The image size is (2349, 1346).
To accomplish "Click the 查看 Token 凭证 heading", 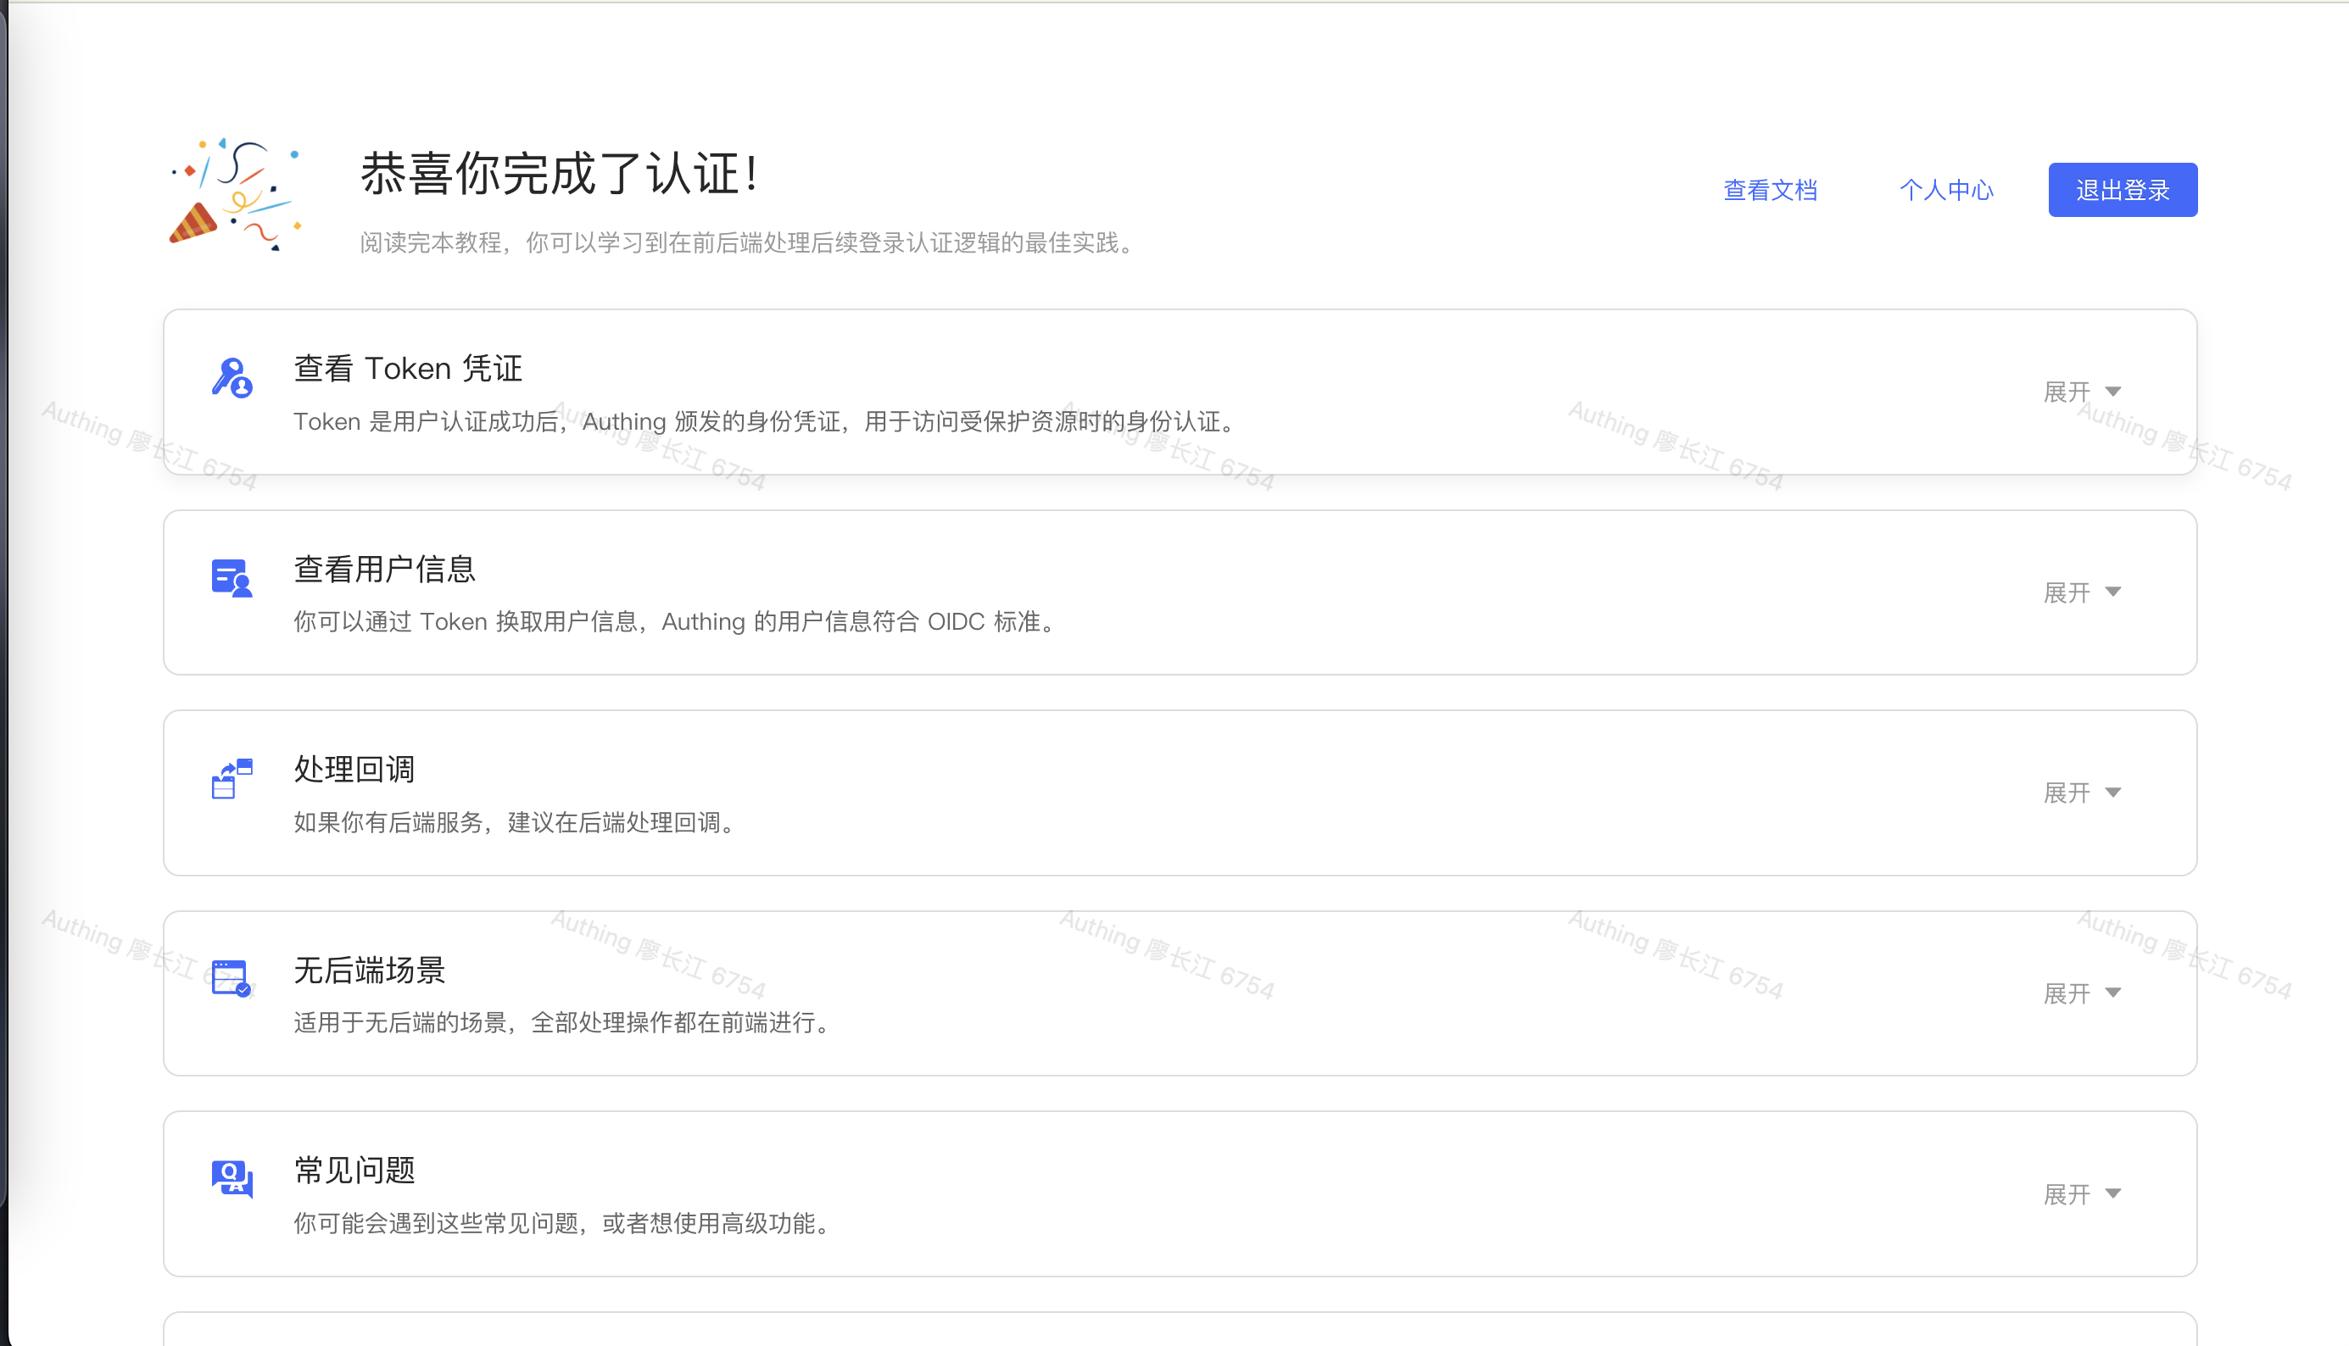I will 408,369.
